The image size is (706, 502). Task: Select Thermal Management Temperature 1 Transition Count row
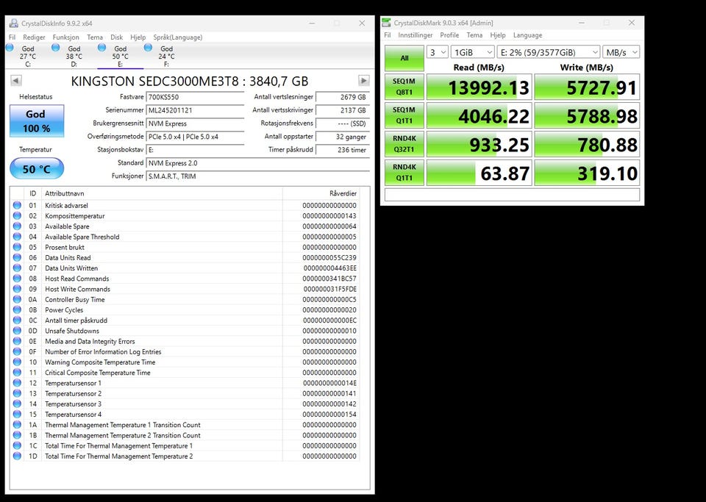pos(185,425)
